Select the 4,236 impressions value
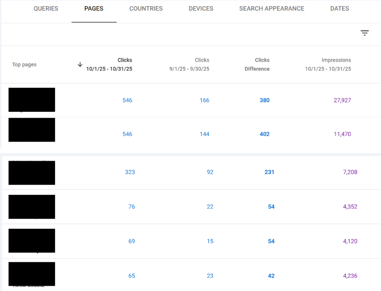The height and width of the screenshot is (291, 381). pyautogui.click(x=350, y=276)
